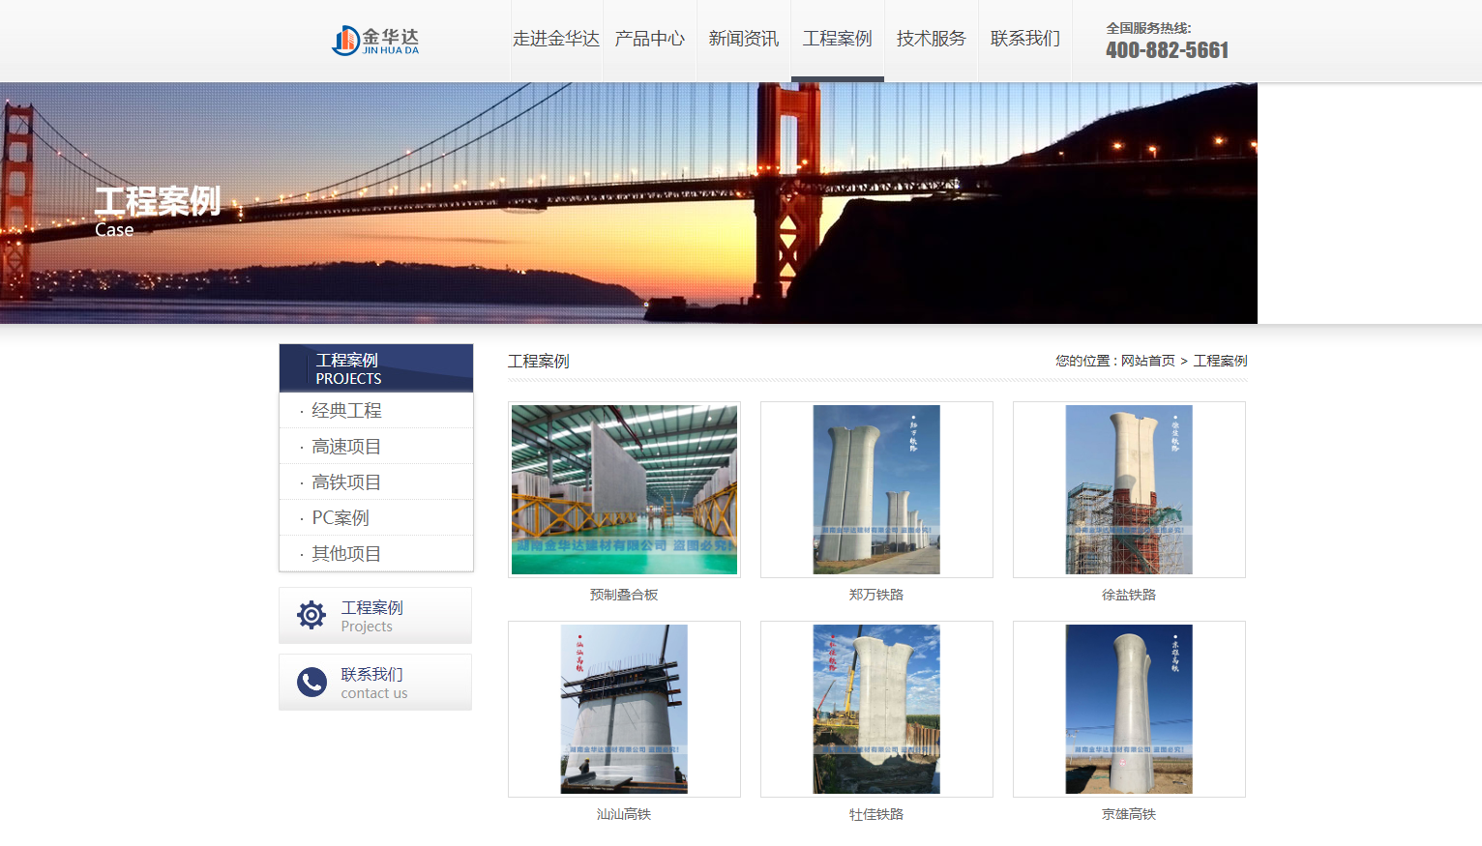This screenshot has width=1482, height=846.
Task: Open the 郑万铁路 thumbnail image
Action: [x=876, y=489]
